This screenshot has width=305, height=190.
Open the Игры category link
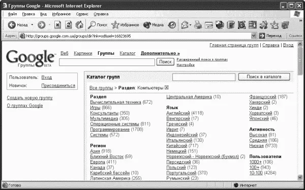(96, 108)
